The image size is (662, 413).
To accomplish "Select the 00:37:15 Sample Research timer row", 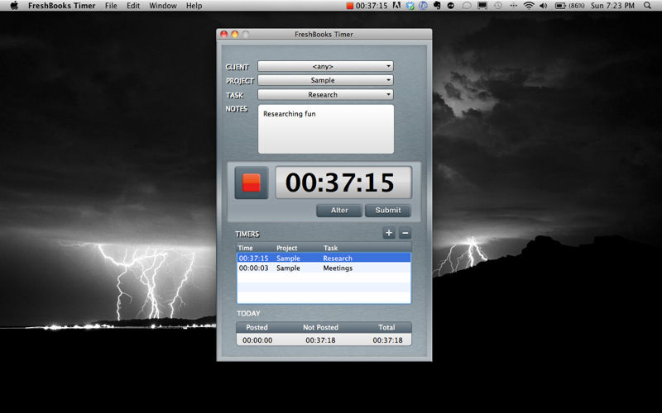I will 324,258.
